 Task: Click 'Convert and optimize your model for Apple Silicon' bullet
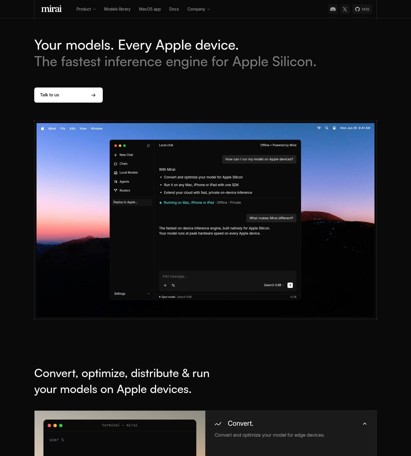click(204, 177)
